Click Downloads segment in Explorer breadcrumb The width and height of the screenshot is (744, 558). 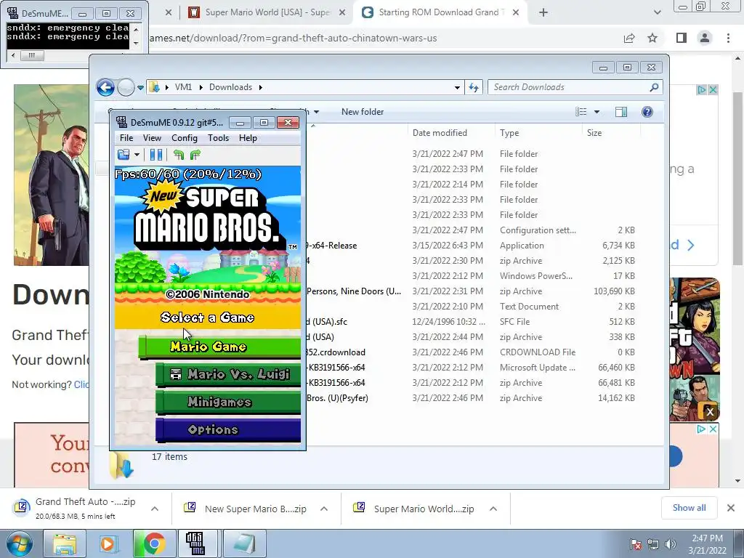point(230,87)
